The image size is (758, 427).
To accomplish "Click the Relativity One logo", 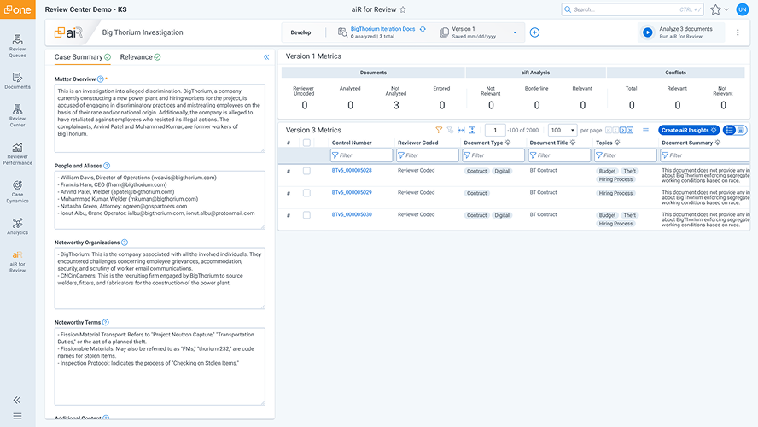I will pos(17,9).
